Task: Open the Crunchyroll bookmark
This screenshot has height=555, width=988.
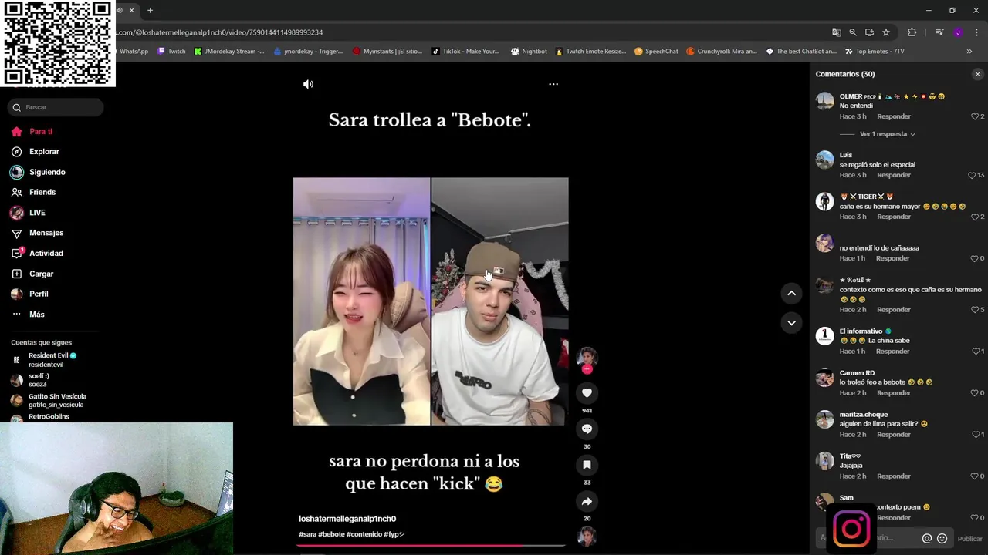Action: click(x=722, y=52)
